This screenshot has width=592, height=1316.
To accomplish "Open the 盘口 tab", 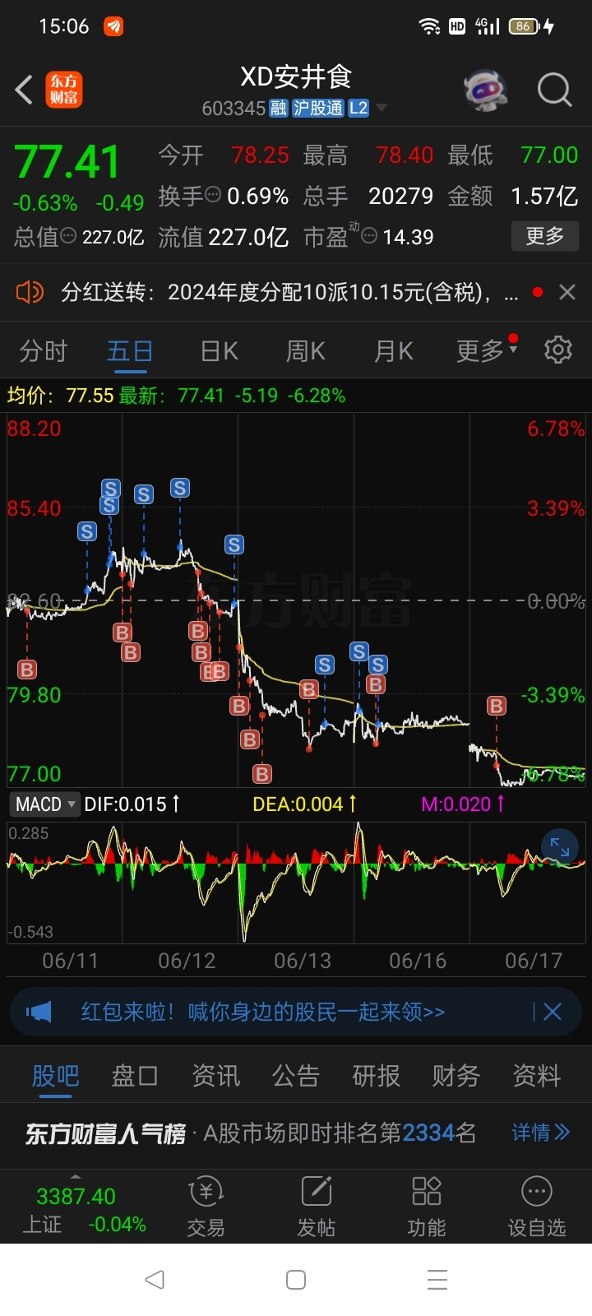I will 135,1076.
